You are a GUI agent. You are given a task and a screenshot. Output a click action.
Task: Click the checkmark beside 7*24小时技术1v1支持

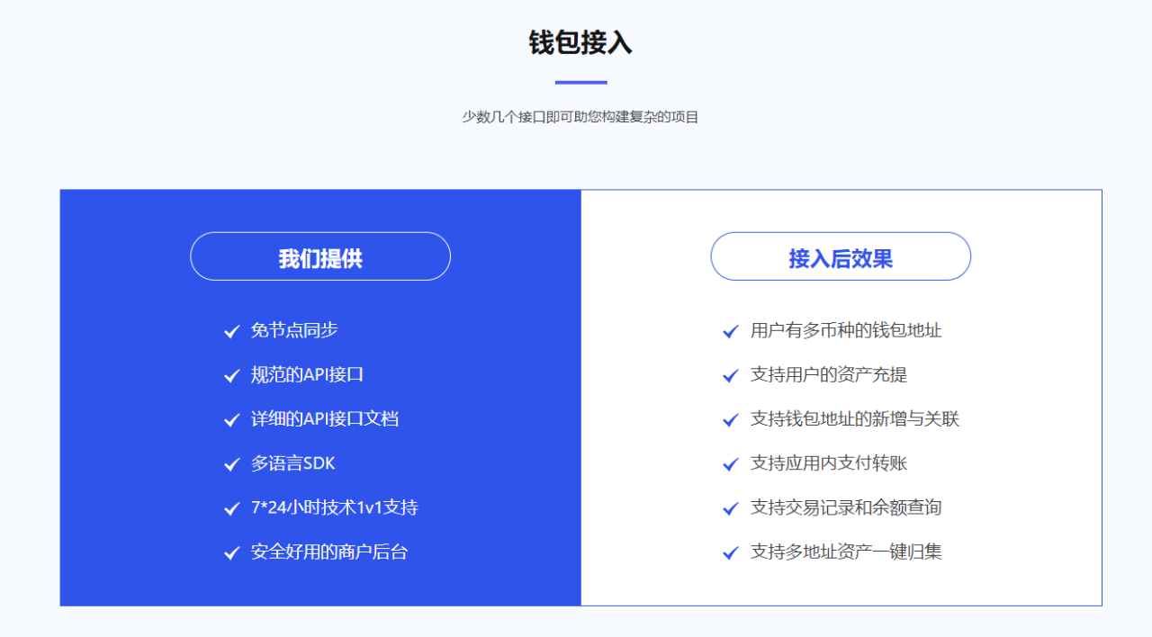(231, 508)
